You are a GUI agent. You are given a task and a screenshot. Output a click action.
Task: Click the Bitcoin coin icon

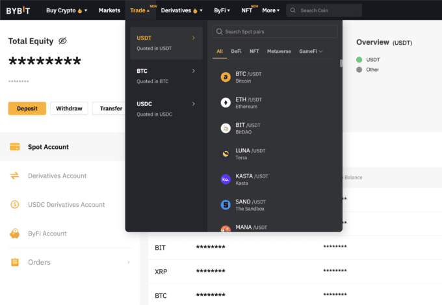click(226, 77)
